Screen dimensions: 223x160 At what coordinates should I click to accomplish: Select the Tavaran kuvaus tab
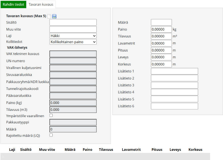click(x=41, y=4)
